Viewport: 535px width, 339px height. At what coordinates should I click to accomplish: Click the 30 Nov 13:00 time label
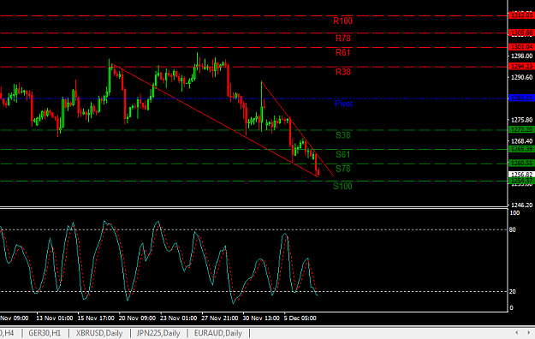(261, 318)
